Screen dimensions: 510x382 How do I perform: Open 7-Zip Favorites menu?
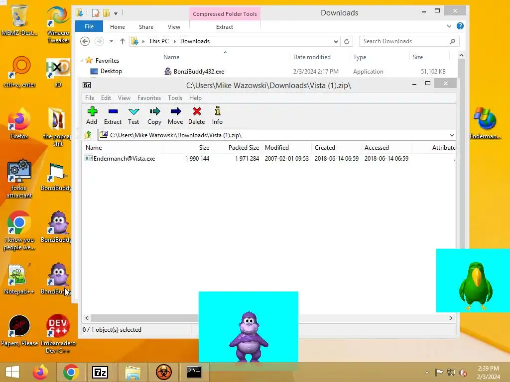tap(149, 98)
